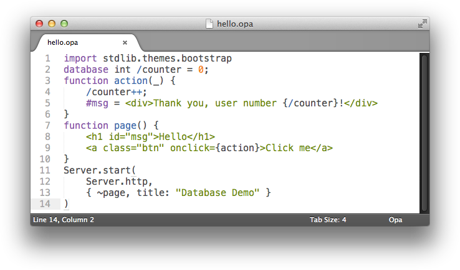Image resolution: width=460 pixels, height=270 pixels.
Task: Click the fullscreen arrows icon in title bar
Action: pos(421,24)
